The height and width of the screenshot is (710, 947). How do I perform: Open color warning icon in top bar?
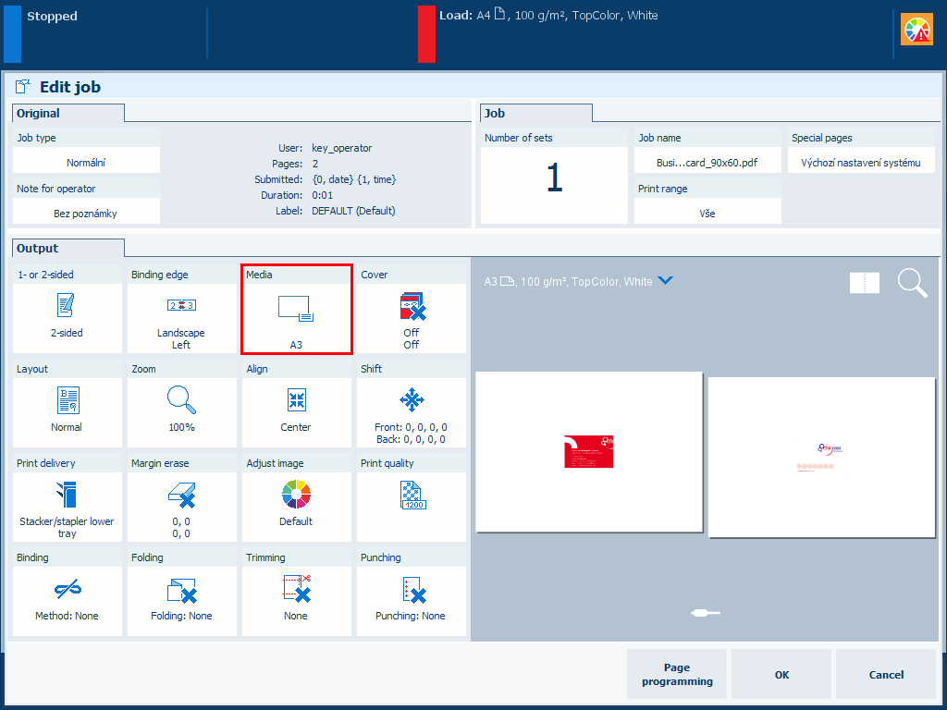coord(916,31)
